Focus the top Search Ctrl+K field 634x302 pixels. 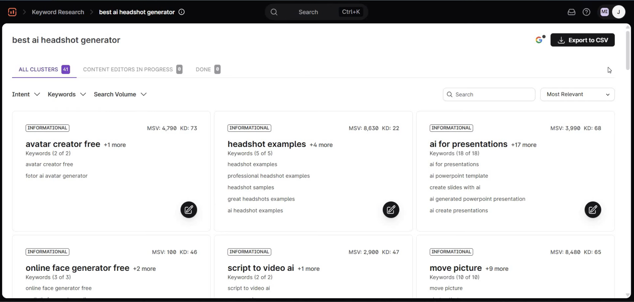click(316, 12)
